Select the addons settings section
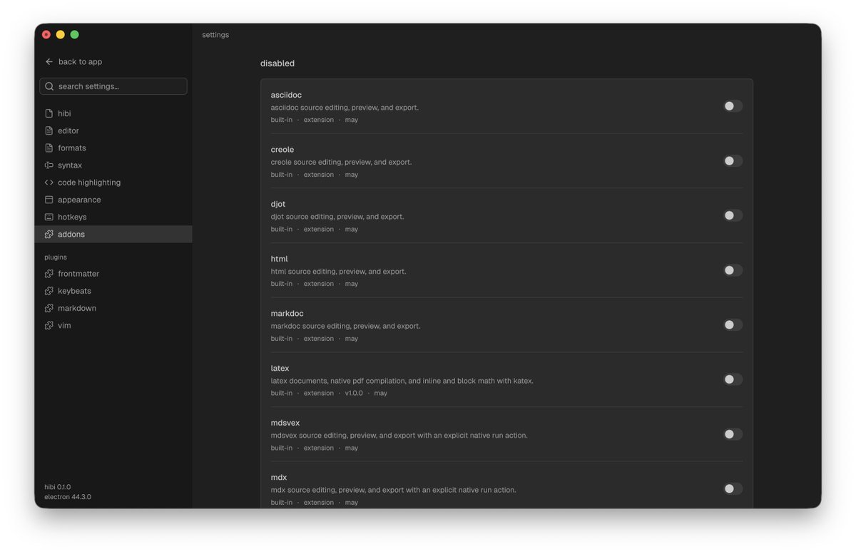 click(113, 234)
